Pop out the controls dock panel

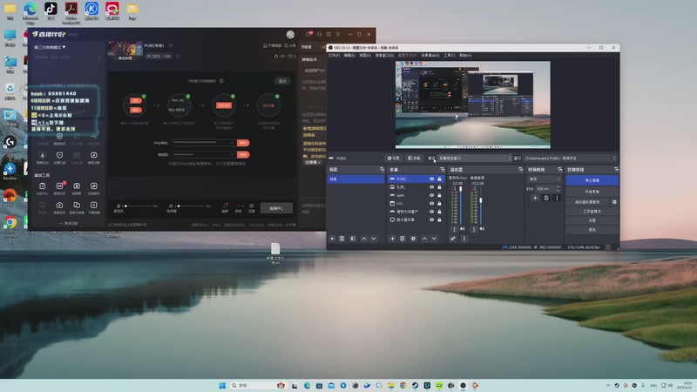point(616,170)
